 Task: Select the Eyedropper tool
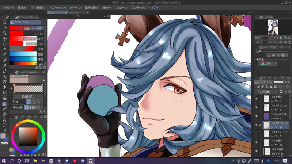[x=4, y=54]
